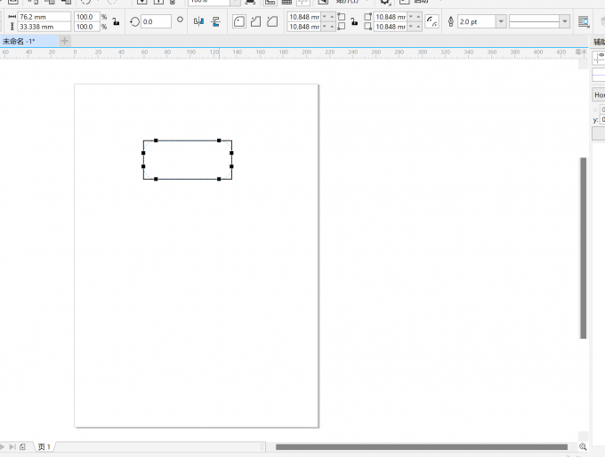605x457 pixels.
Task: Click the rotation angle input field
Action: click(156, 21)
